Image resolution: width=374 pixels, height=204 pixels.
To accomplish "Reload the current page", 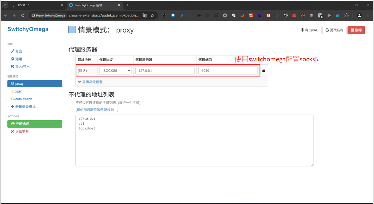I will (23, 15).
